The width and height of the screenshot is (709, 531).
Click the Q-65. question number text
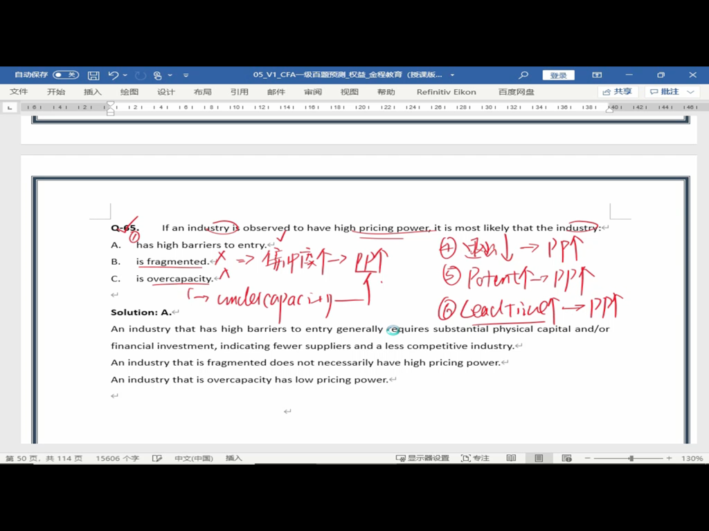(125, 228)
